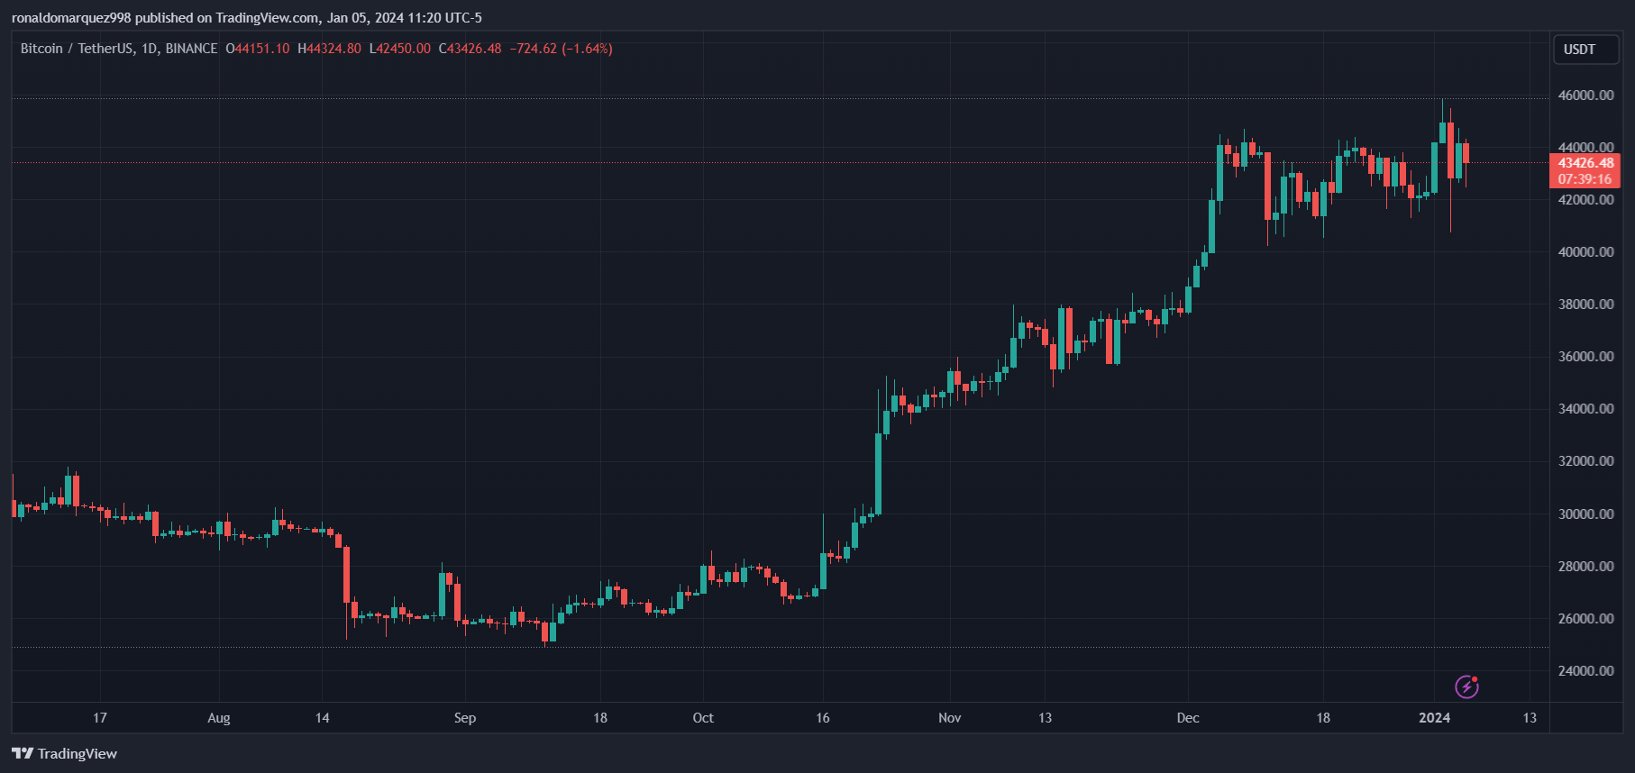Click the "17" date label before Aug
This screenshot has height=773, width=1635.
pyautogui.click(x=100, y=718)
